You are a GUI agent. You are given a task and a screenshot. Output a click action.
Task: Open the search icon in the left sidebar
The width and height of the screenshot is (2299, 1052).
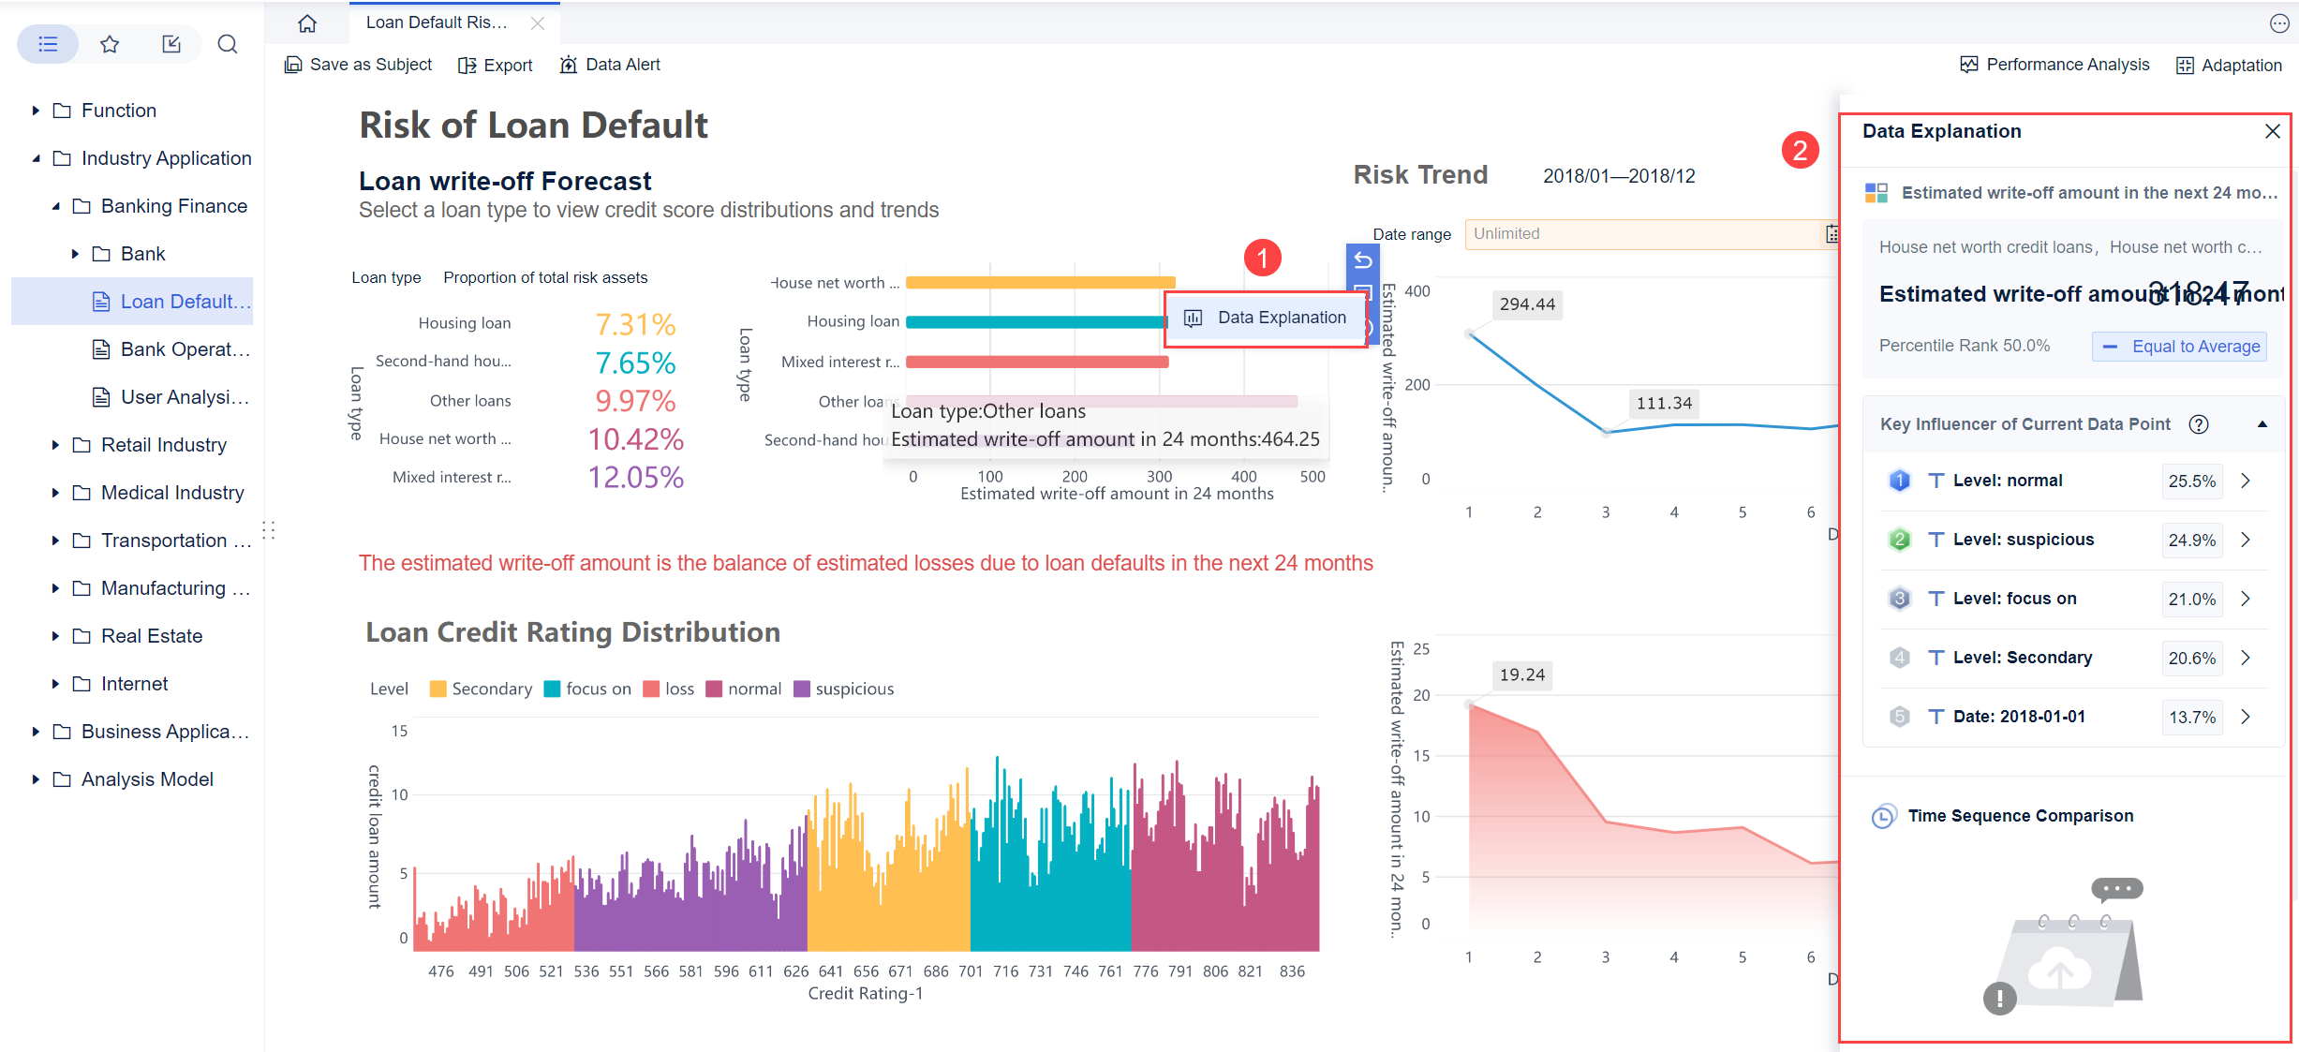click(228, 43)
